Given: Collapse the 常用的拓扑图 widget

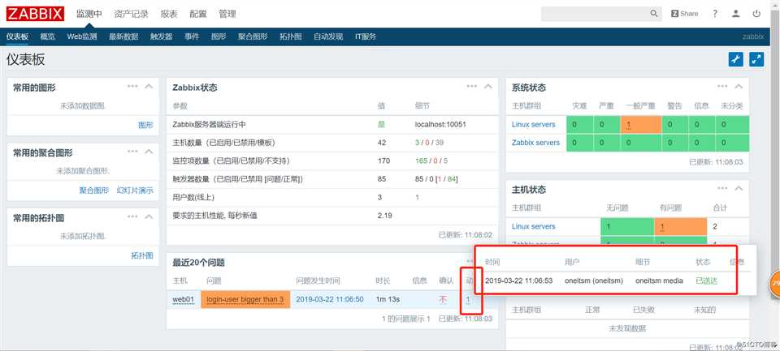Looking at the screenshot, I should coord(148,217).
